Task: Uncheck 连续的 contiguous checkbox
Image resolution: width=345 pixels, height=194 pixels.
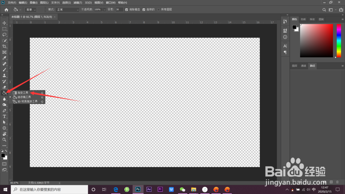Action: click(x=144, y=10)
